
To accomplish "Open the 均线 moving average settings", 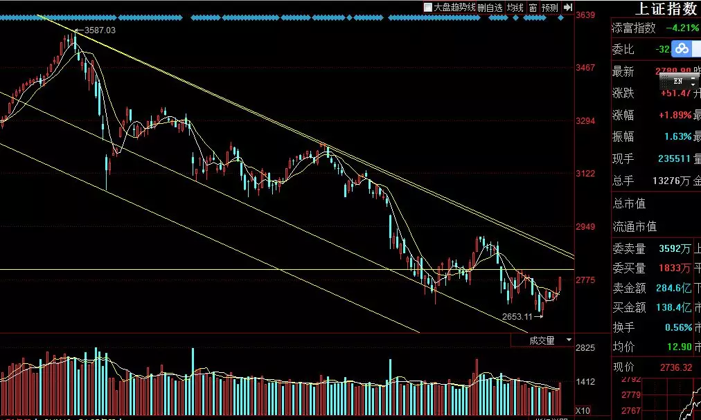I will pos(515,8).
